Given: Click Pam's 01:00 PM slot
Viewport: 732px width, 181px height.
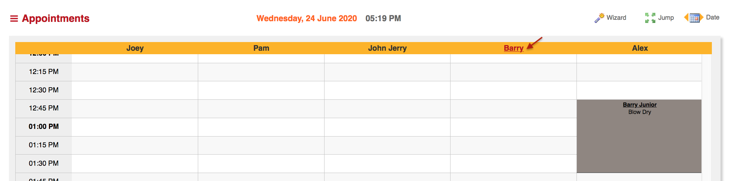Looking at the screenshot, I should [261, 127].
